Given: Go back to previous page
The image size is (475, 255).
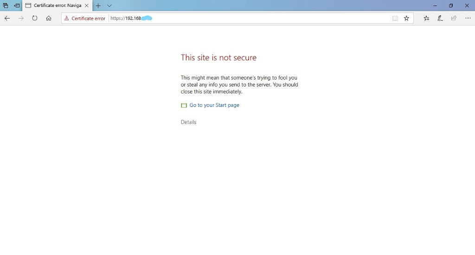Looking at the screenshot, I should click(x=7, y=18).
